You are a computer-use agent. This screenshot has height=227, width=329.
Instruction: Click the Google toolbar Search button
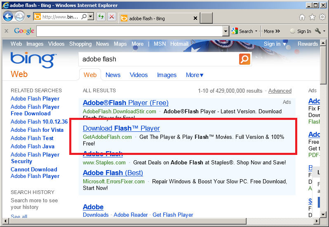click(242, 31)
